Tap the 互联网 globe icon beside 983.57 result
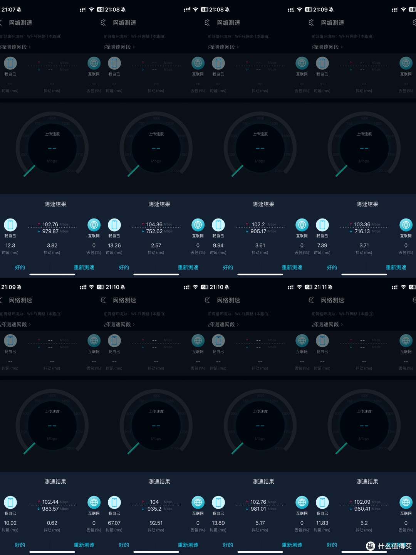 94,502
